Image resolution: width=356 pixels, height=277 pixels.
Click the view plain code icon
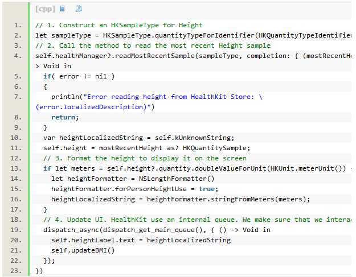click(62, 9)
